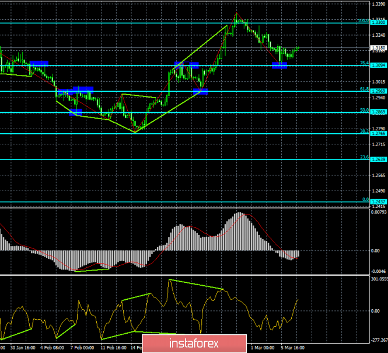Click the 1 Mar 00:00 time label
The image size is (388, 353).
click(263, 348)
